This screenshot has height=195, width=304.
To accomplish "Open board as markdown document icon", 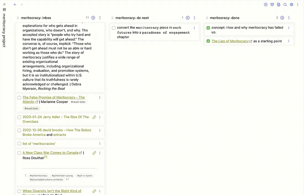I will 279,5.
